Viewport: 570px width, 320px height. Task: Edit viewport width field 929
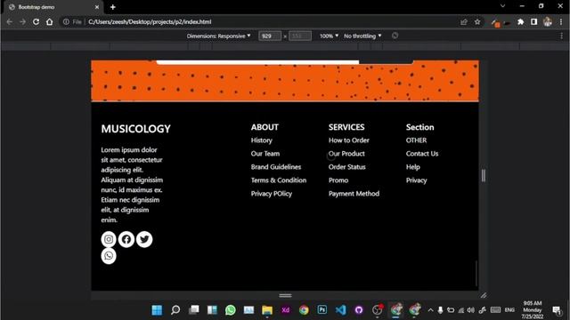click(x=269, y=36)
